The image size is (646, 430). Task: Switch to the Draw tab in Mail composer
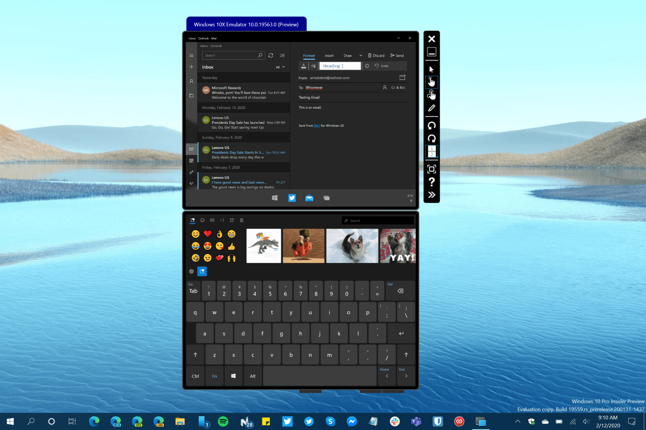pyautogui.click(x=348, y=55)
